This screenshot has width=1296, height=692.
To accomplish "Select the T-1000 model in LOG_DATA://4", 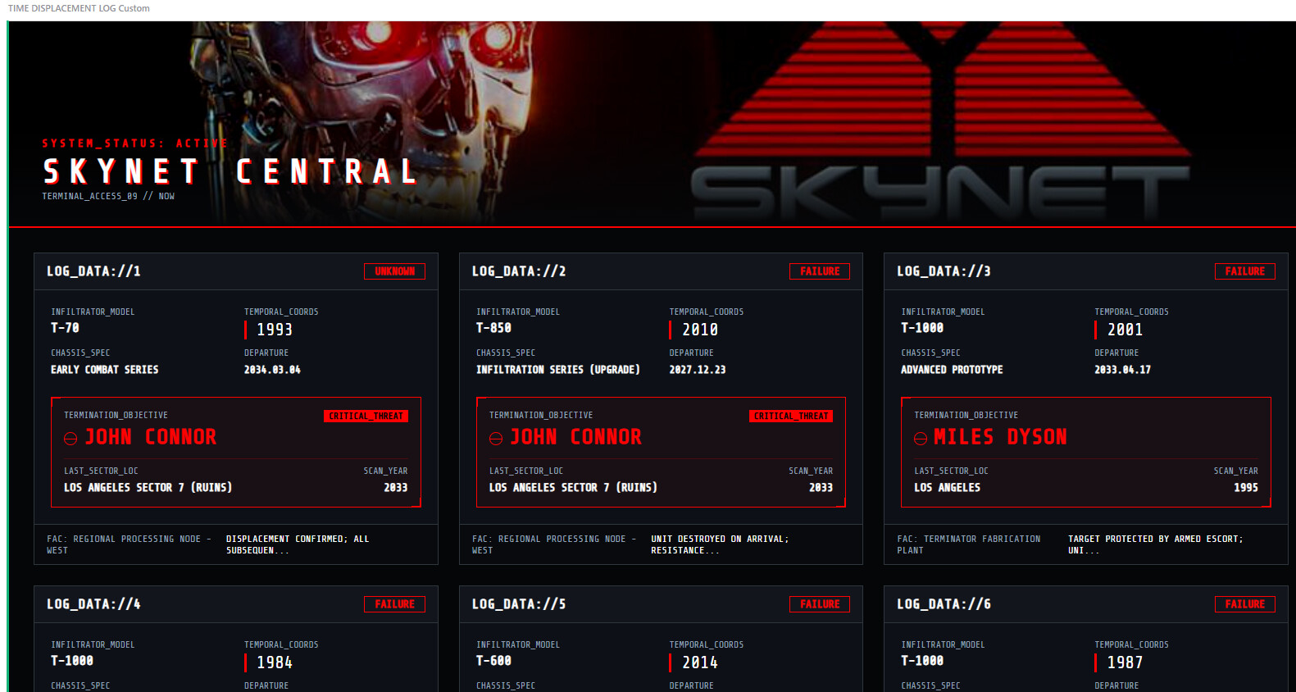I will 72,661.
